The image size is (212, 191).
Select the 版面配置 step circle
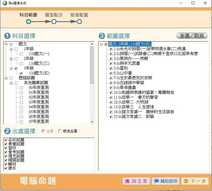(x=79, y=22)
